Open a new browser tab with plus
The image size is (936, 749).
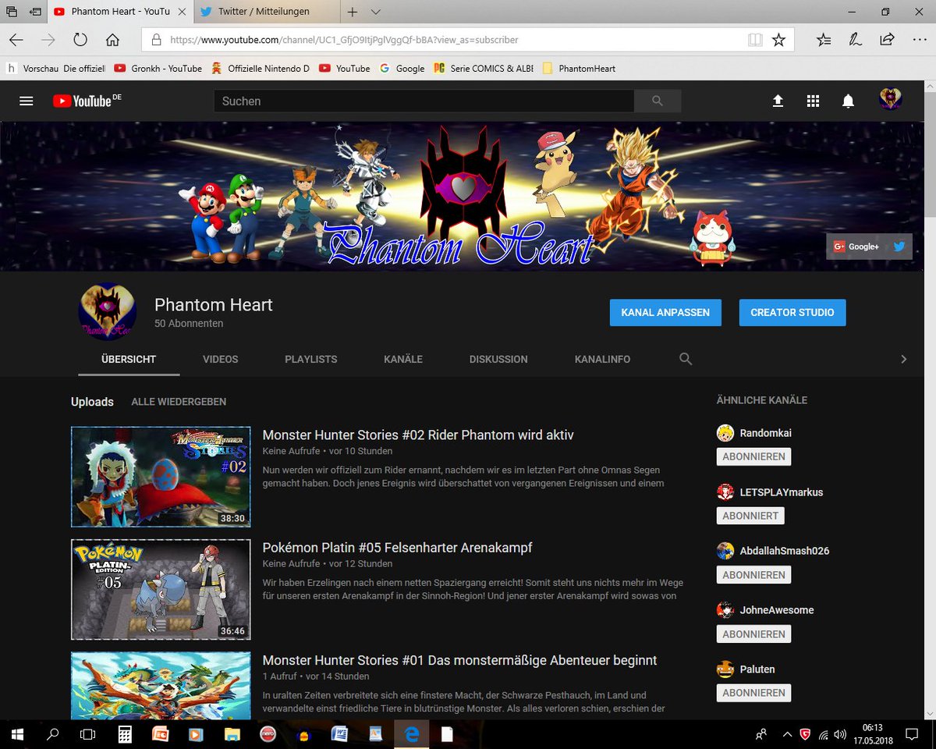tap(352, 12)
